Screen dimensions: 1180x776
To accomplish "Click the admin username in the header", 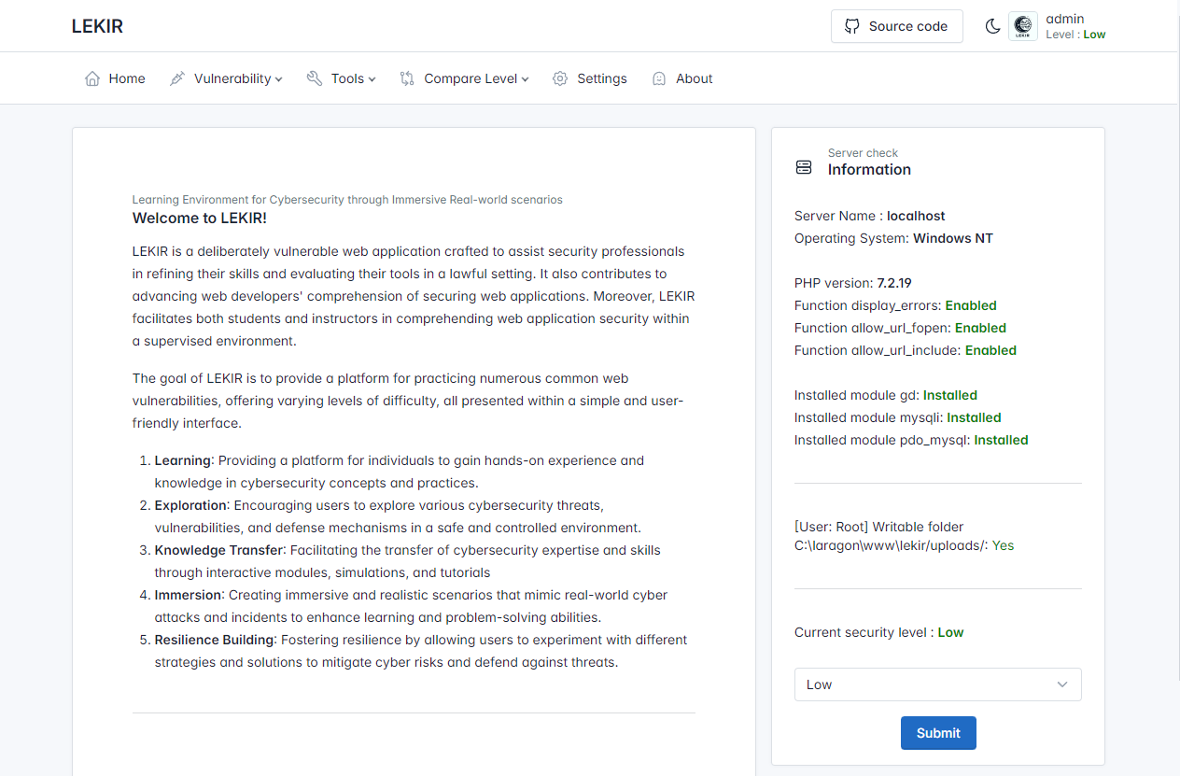I will 1065,19.
